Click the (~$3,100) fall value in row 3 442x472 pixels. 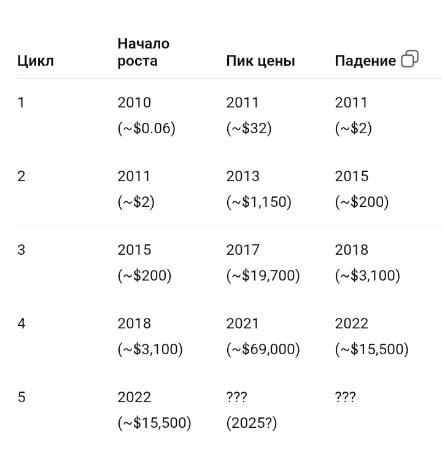pyautogui.click(x=367, y=276)
